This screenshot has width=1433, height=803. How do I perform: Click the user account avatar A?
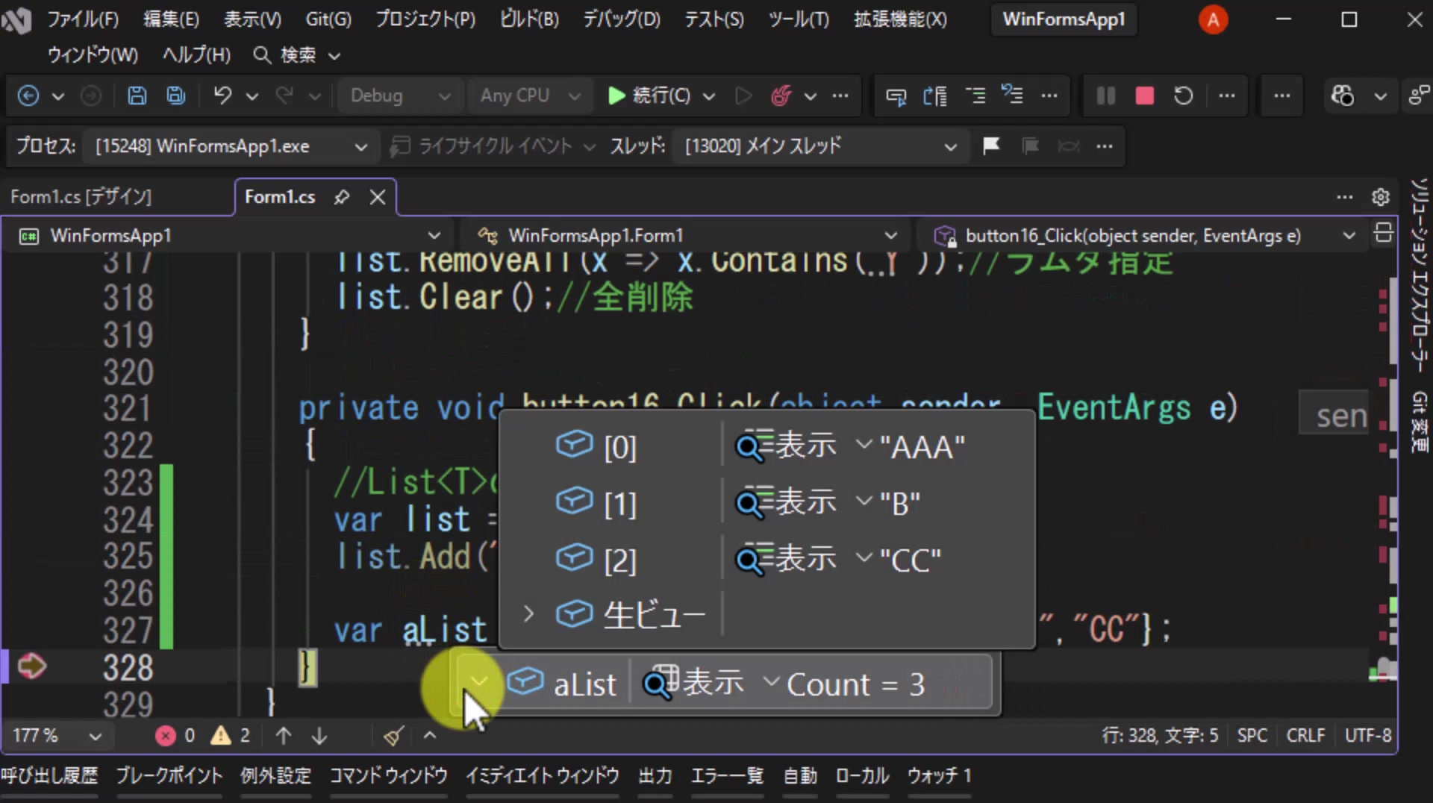point(1213,19)
